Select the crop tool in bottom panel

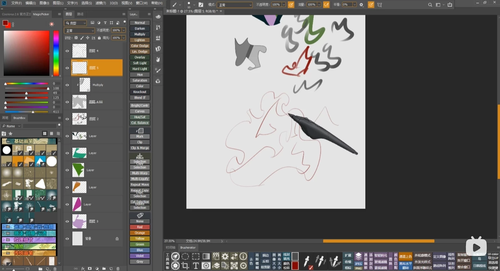click(x=185, y=265)
